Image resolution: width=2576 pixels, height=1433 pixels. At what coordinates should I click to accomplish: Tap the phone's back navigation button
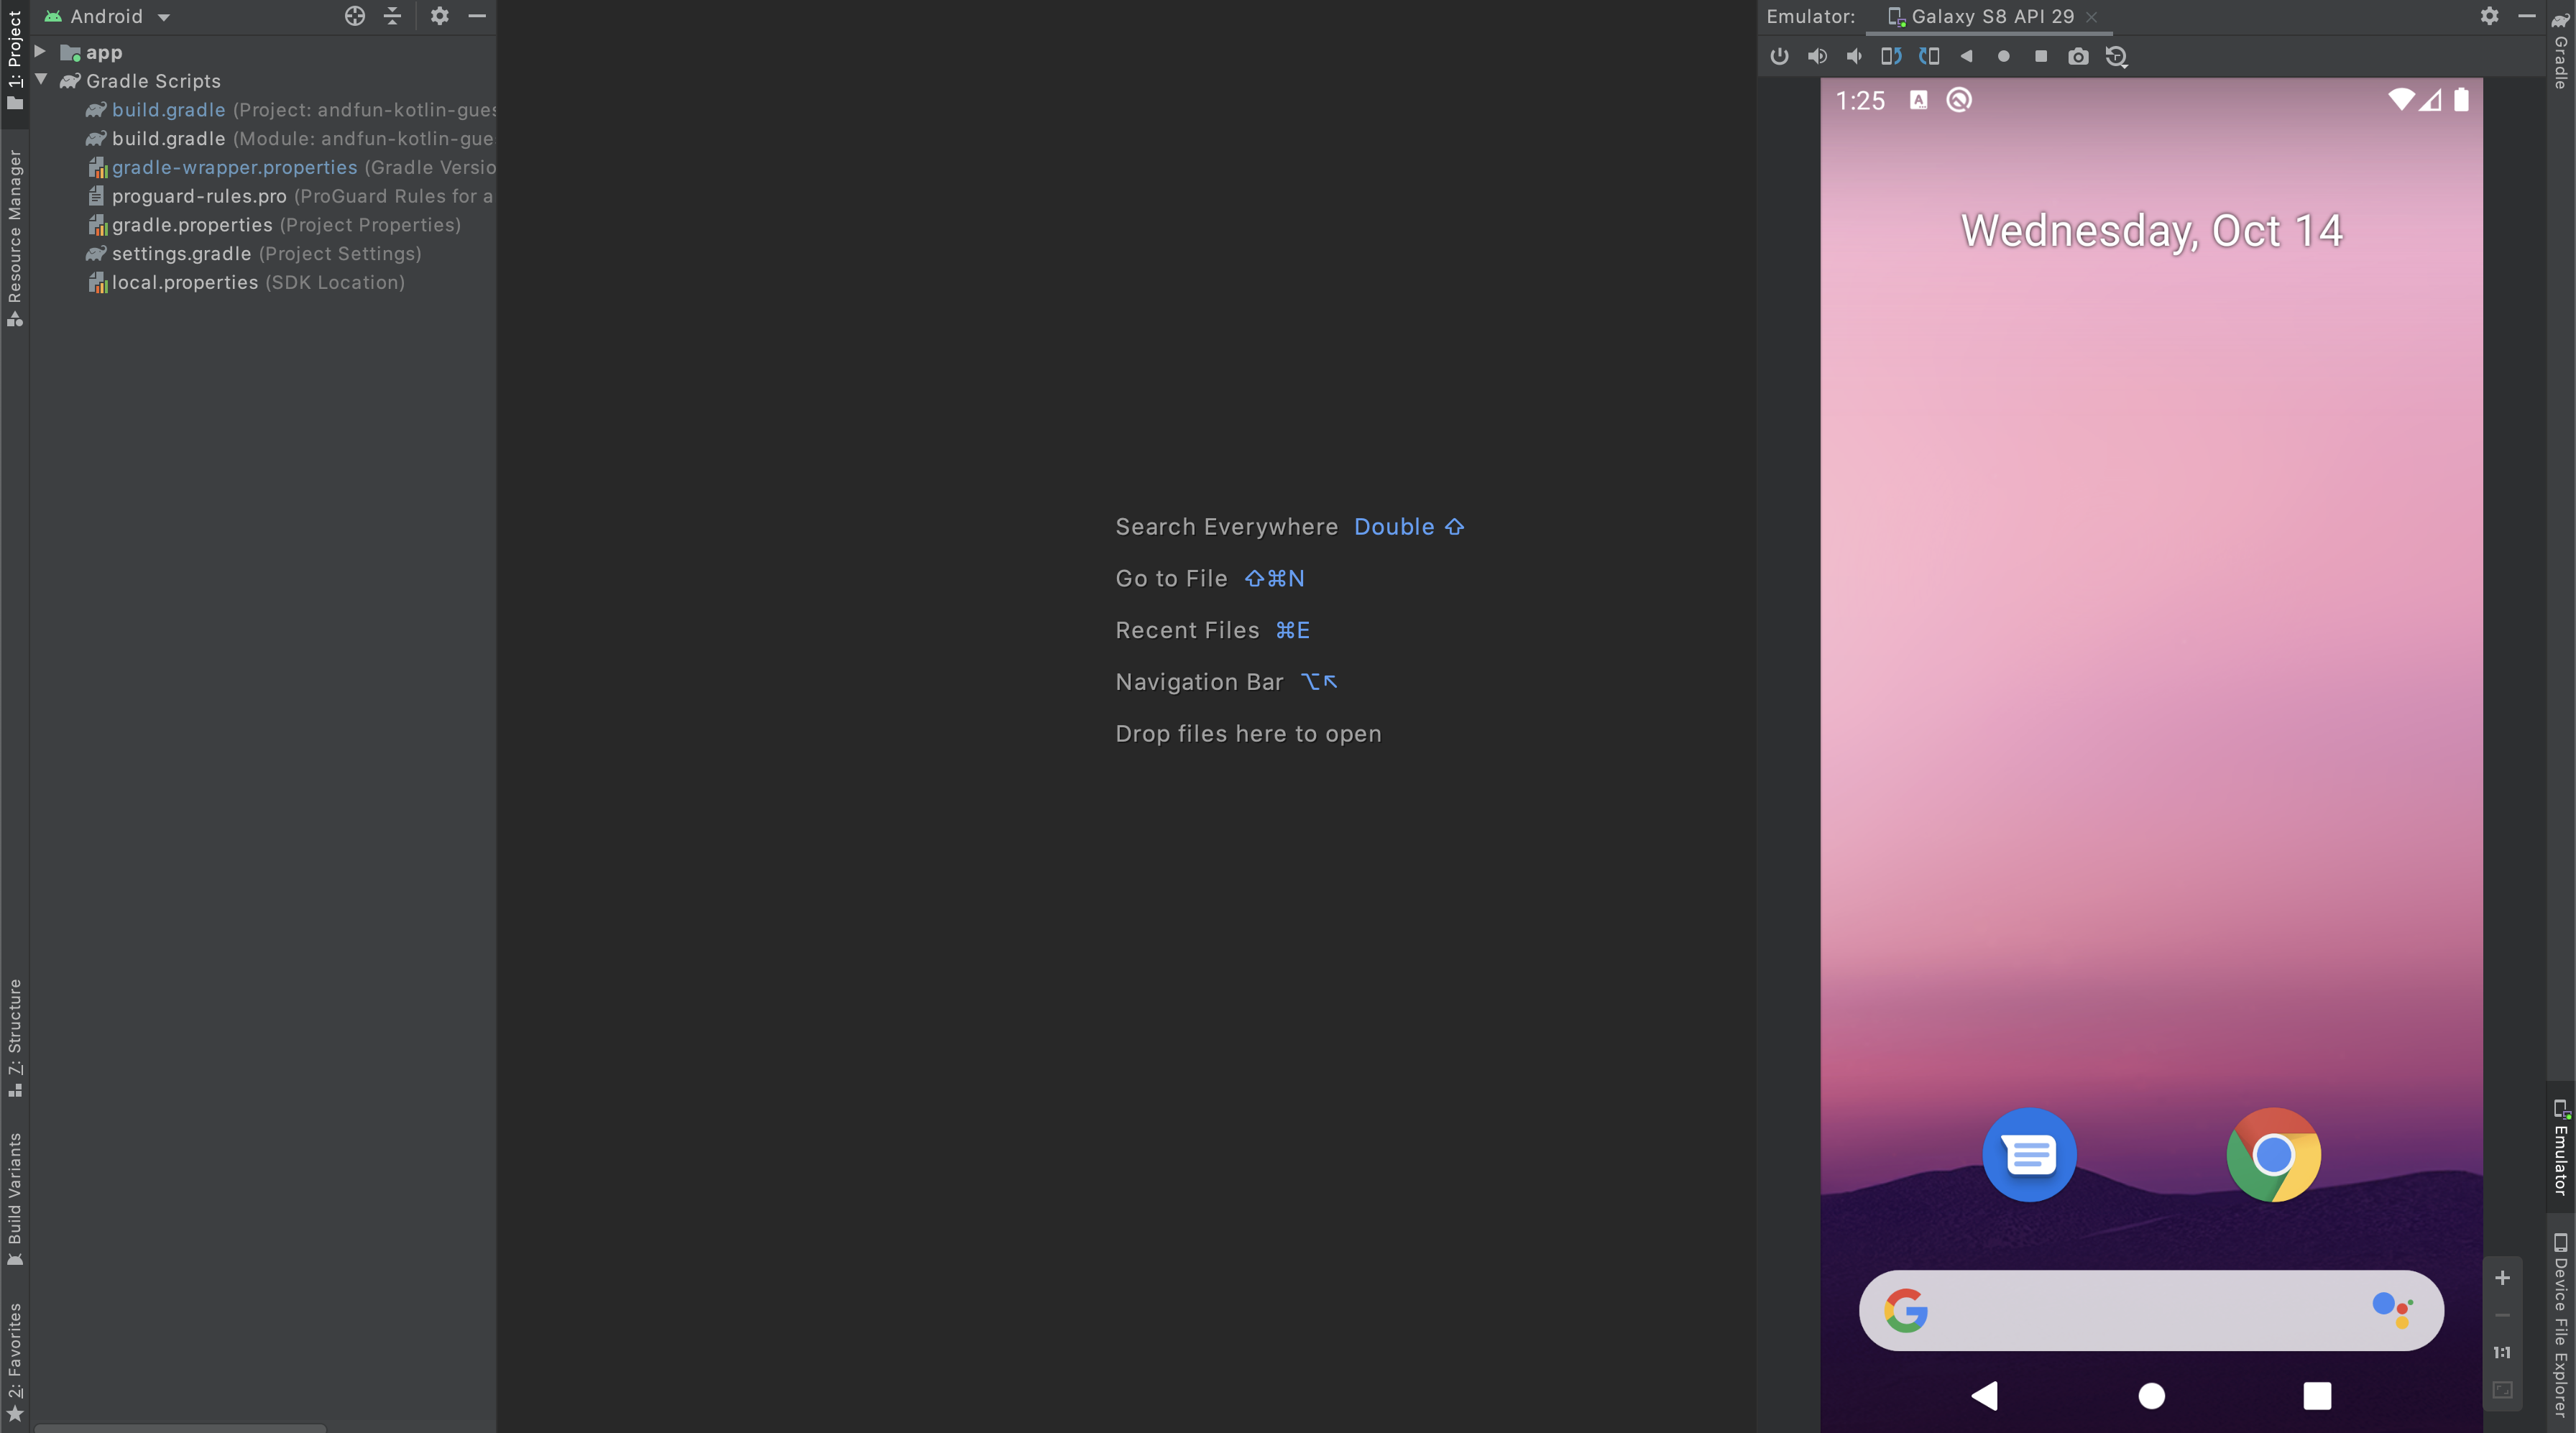1985,1395
